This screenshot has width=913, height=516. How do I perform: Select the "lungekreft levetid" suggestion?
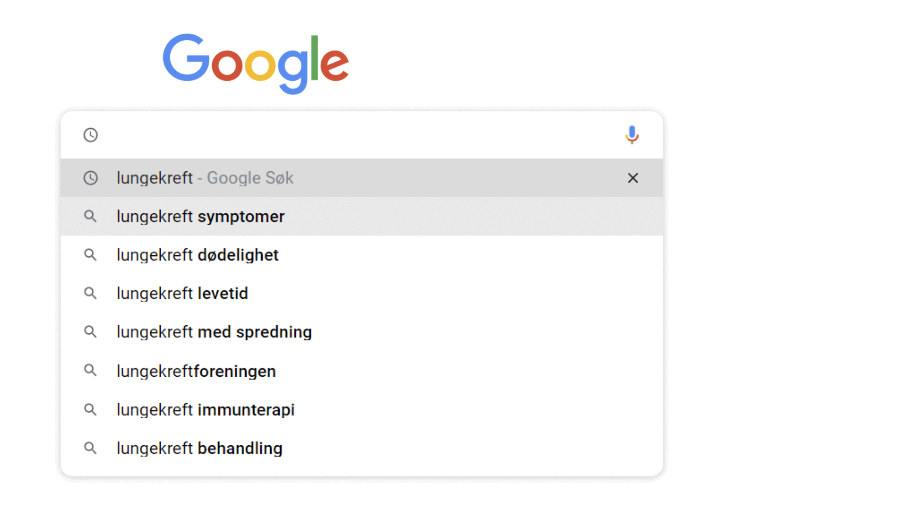pos(182,293)
